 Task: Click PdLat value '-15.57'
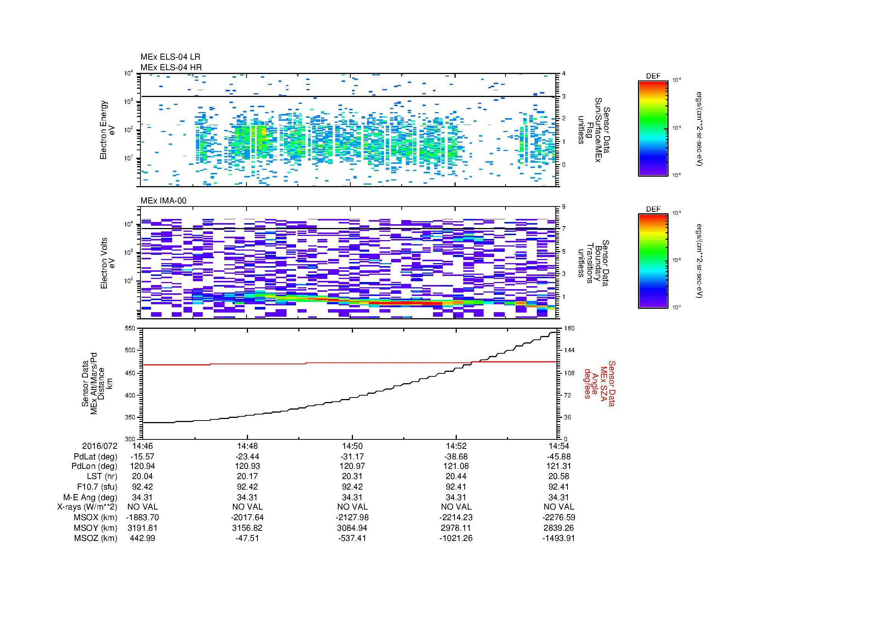click(x=142, y=457)
